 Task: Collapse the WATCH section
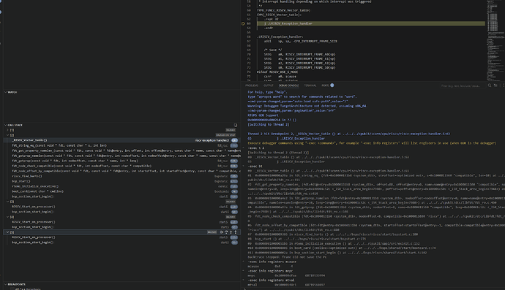tap(6, 92)
